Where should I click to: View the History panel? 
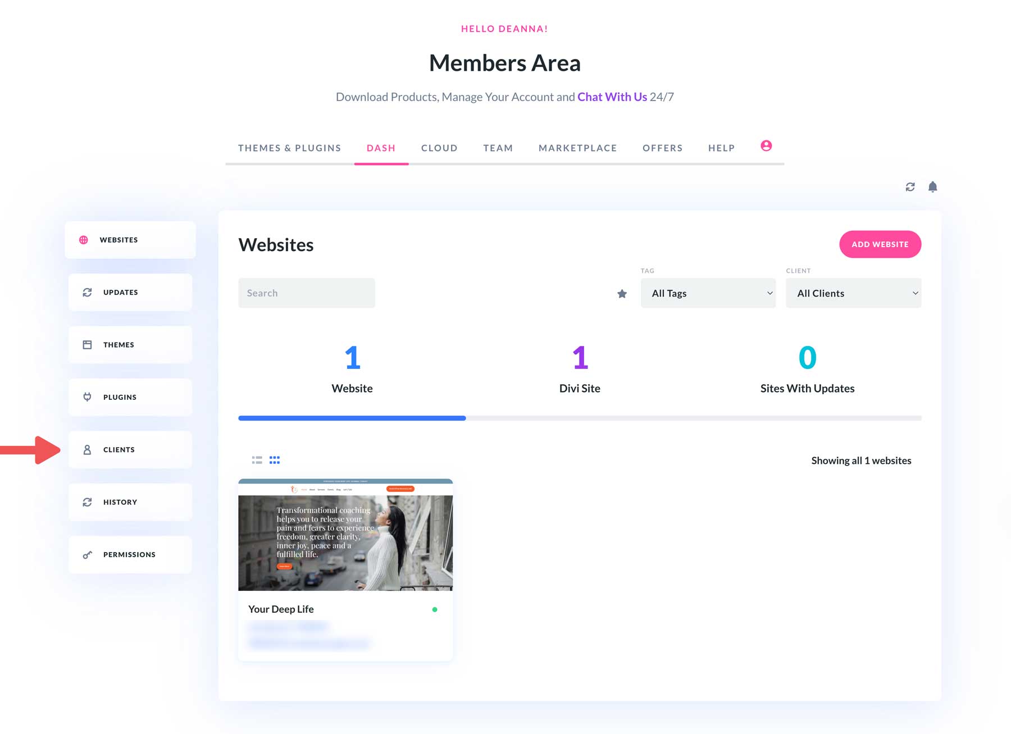click(130, 502)
